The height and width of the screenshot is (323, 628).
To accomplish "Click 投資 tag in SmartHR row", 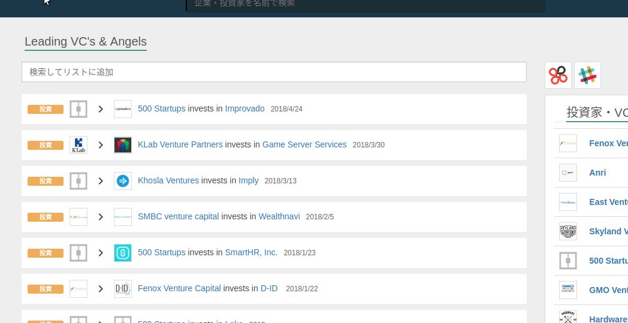I will [46, 253].
